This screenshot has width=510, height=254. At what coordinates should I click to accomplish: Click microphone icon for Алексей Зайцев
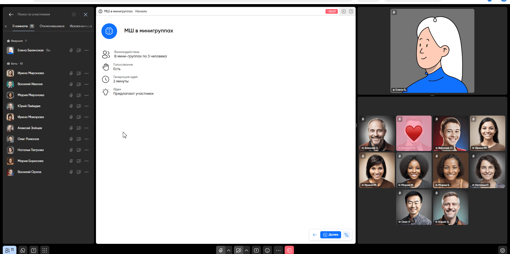pyautogui.click(x=71, y=128)
